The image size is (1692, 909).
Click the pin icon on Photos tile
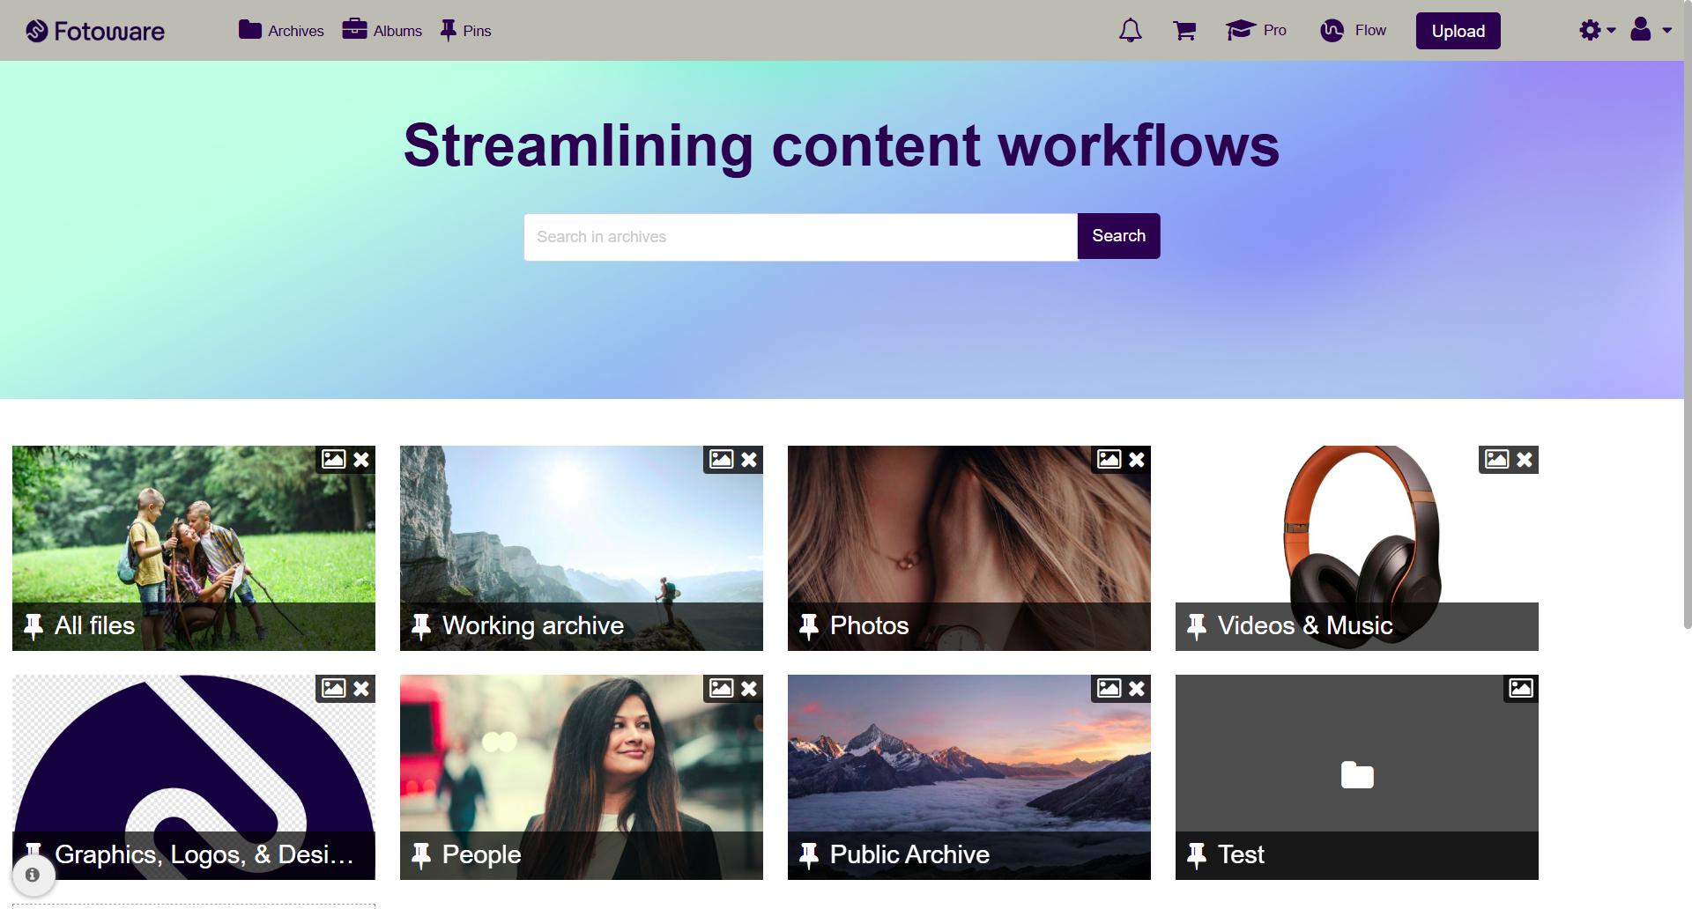pyautogui.click(x=809, y=626)
